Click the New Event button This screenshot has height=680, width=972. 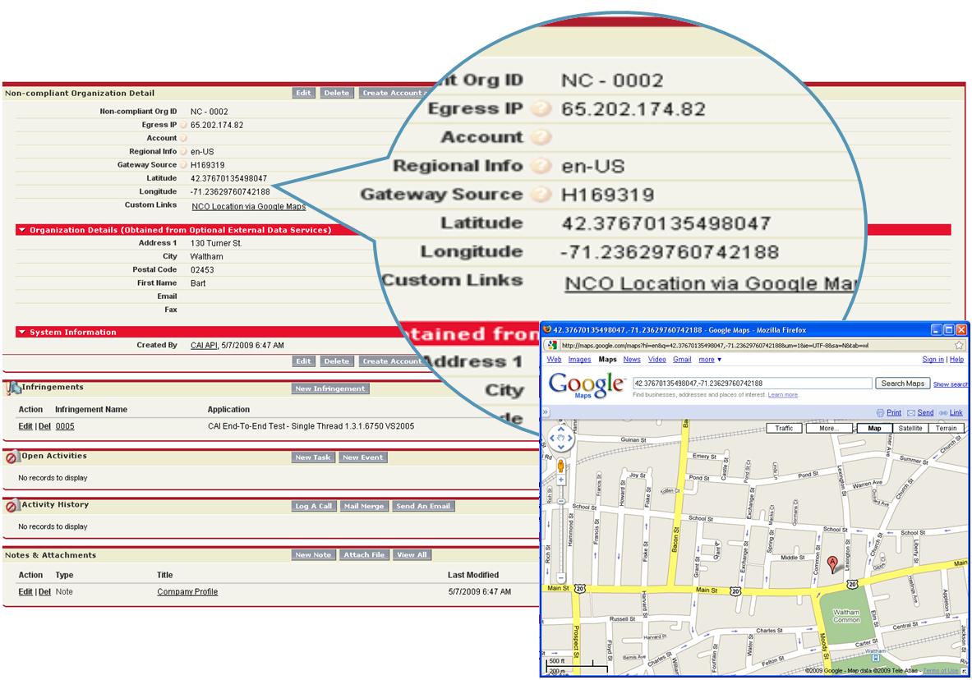point(363,457)
